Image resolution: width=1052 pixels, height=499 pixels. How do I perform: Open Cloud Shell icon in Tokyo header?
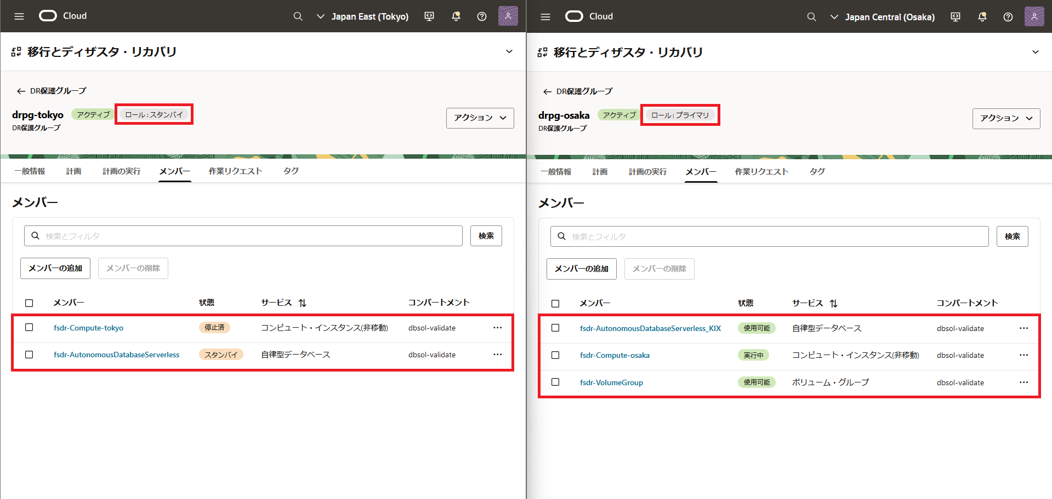point(429,16)
